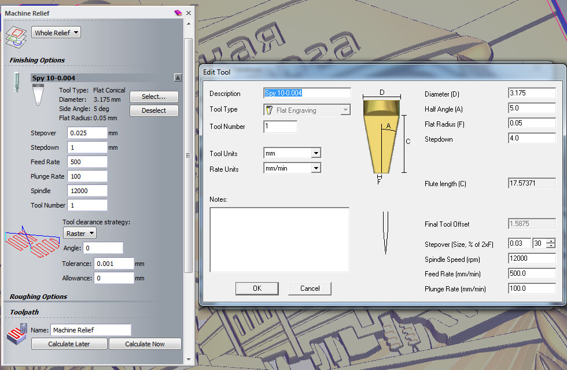Collapse the Spy 10-0.004 tool details

tap(178, 77)
